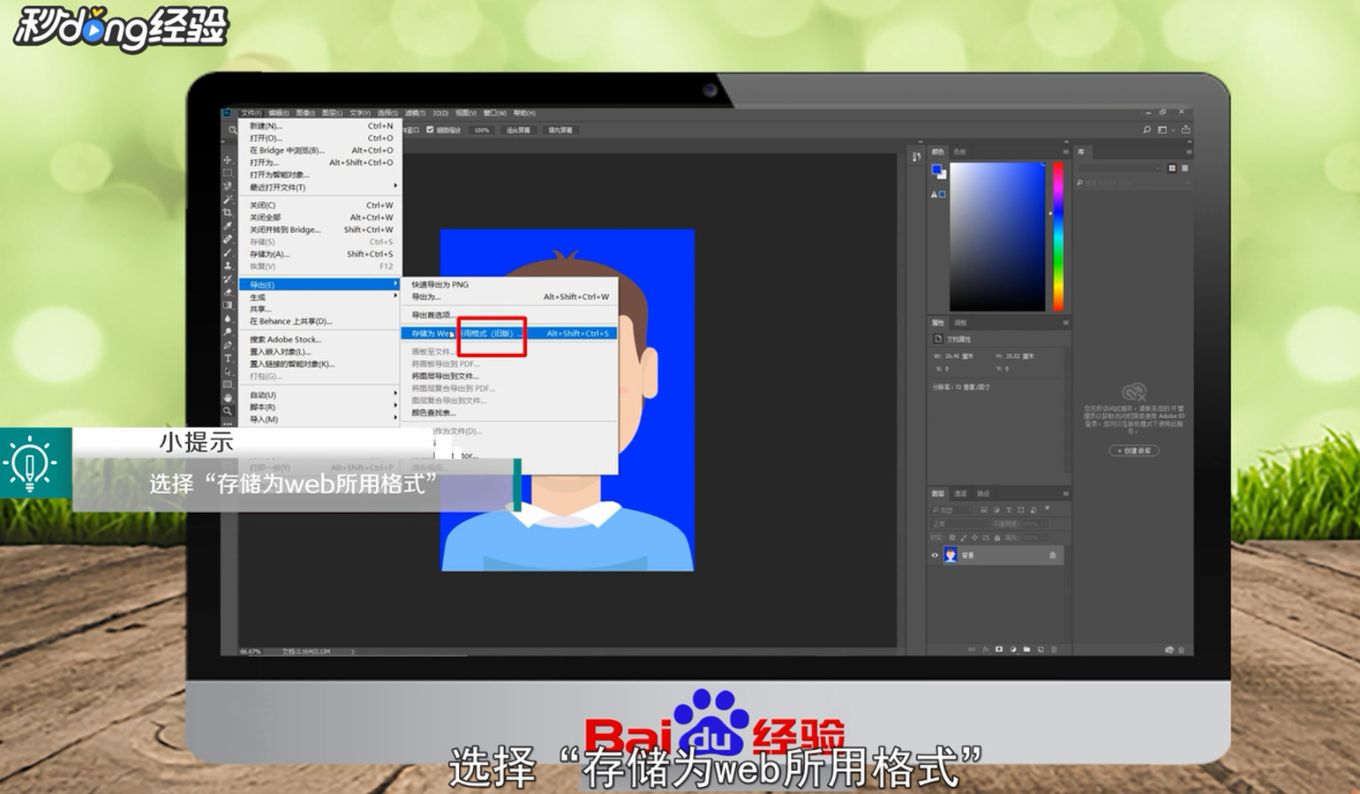Toggle layer filter on/off switch
Viewport: 1360px width, 794px height.
tap(1047, 508)
